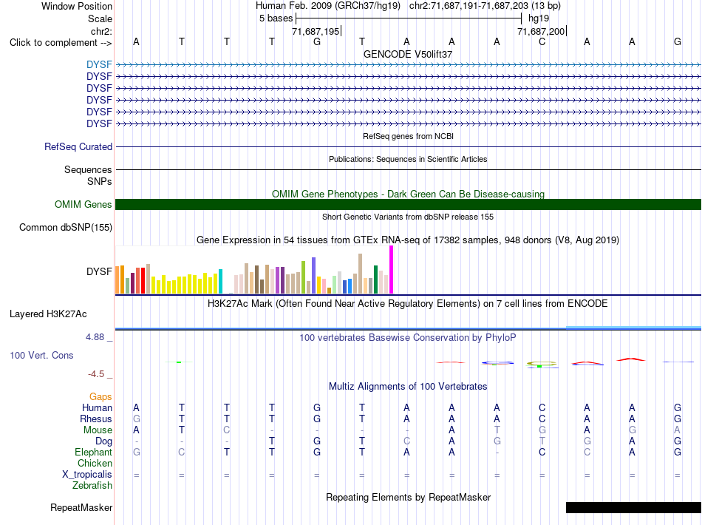
Task: Click the Multiz Alignments of 100 Vertebrates title
Action: 408,386
